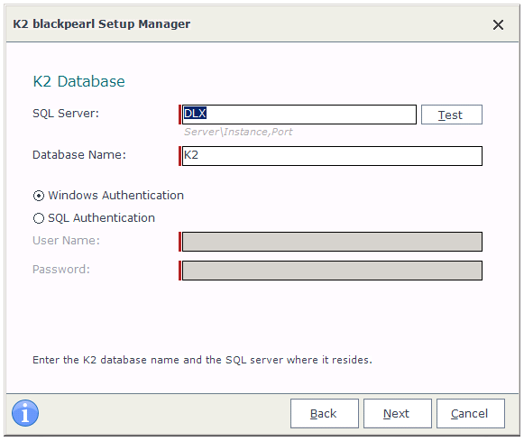Close the K2 blackpearl Setup Manager window
Screen dimensions: 524x441
tap(498, 24)
